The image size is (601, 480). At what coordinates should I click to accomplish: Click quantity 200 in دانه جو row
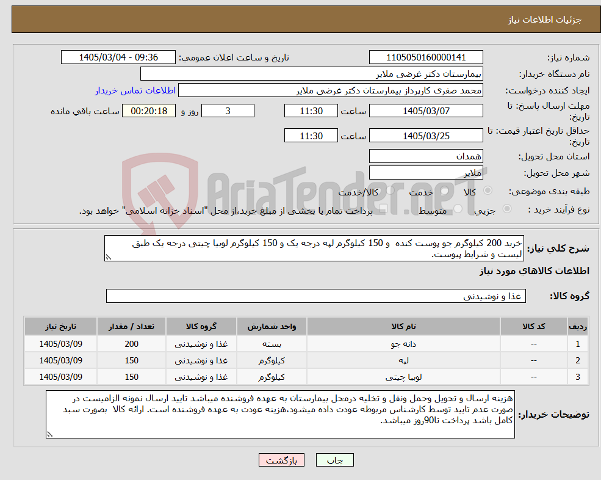(x=131, y=344)
